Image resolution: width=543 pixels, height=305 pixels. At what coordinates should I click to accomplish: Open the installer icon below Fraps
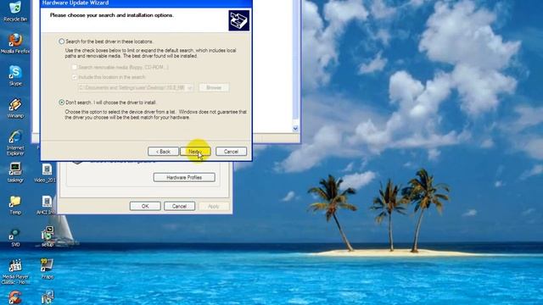pos(48,297)
